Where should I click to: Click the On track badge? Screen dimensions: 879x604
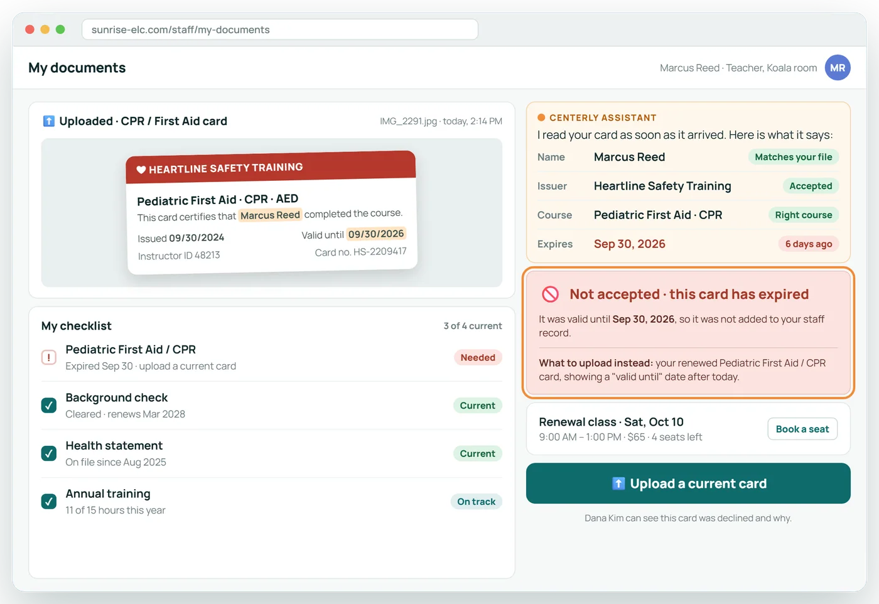pyautogui.click(x=477, y=502)
